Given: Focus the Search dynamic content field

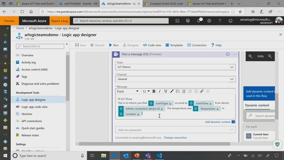Looking at the screenshot, I should (261, 116).
